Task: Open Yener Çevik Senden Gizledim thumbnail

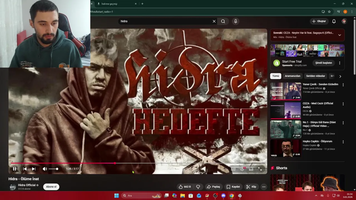Action: pos(286,91)
